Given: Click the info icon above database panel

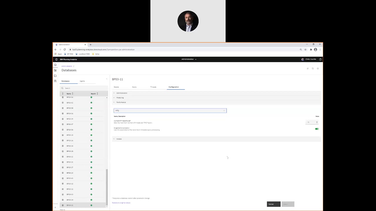Looking at the screenshot, I should (318, 69).
